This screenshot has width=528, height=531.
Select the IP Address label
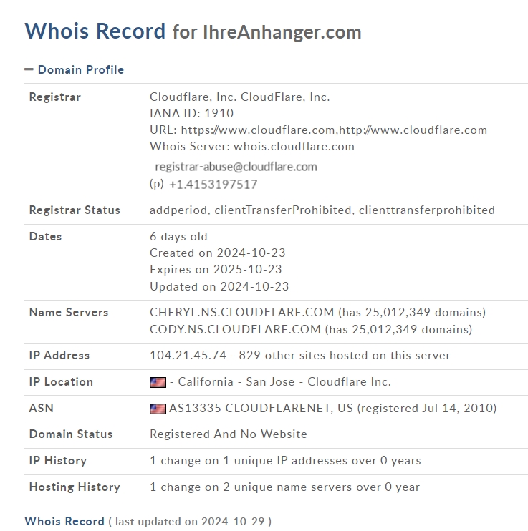[59, 356]
